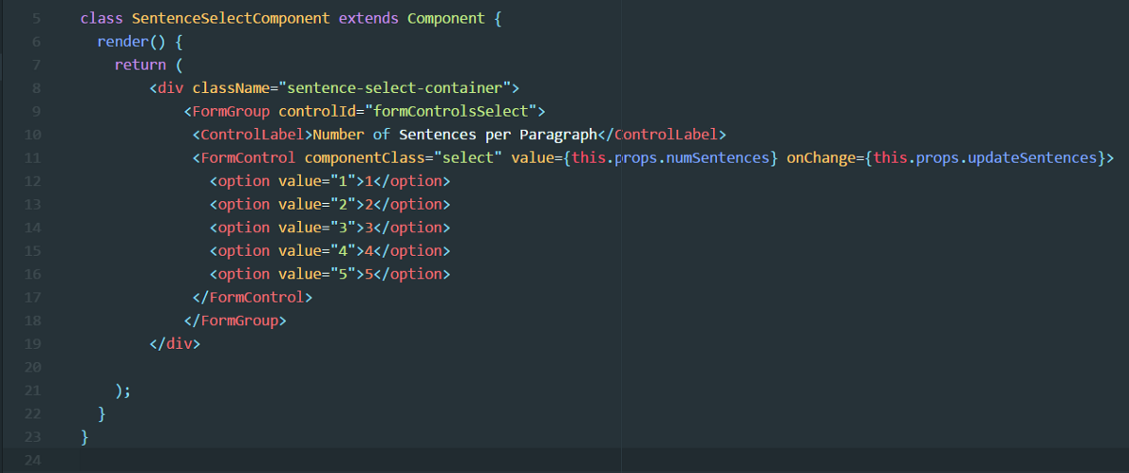Click the option line with value "3"
The height and width of the screenshot is (473, 1129).
point(329,228)
